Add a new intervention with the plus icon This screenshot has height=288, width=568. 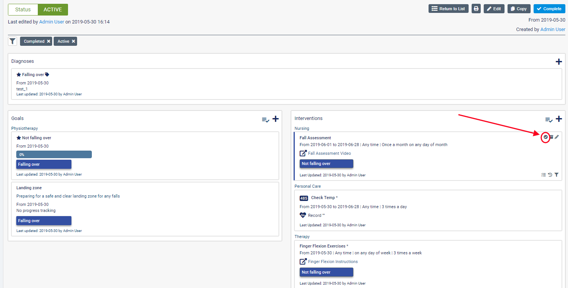pos(559,119)
